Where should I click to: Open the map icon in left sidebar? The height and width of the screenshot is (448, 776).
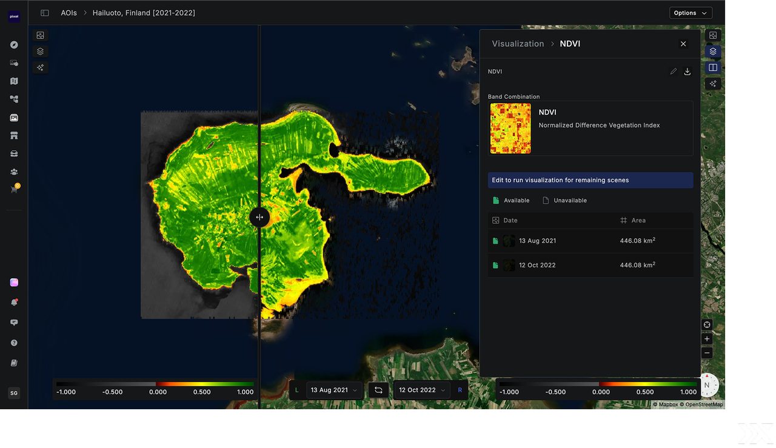(14, 81)
